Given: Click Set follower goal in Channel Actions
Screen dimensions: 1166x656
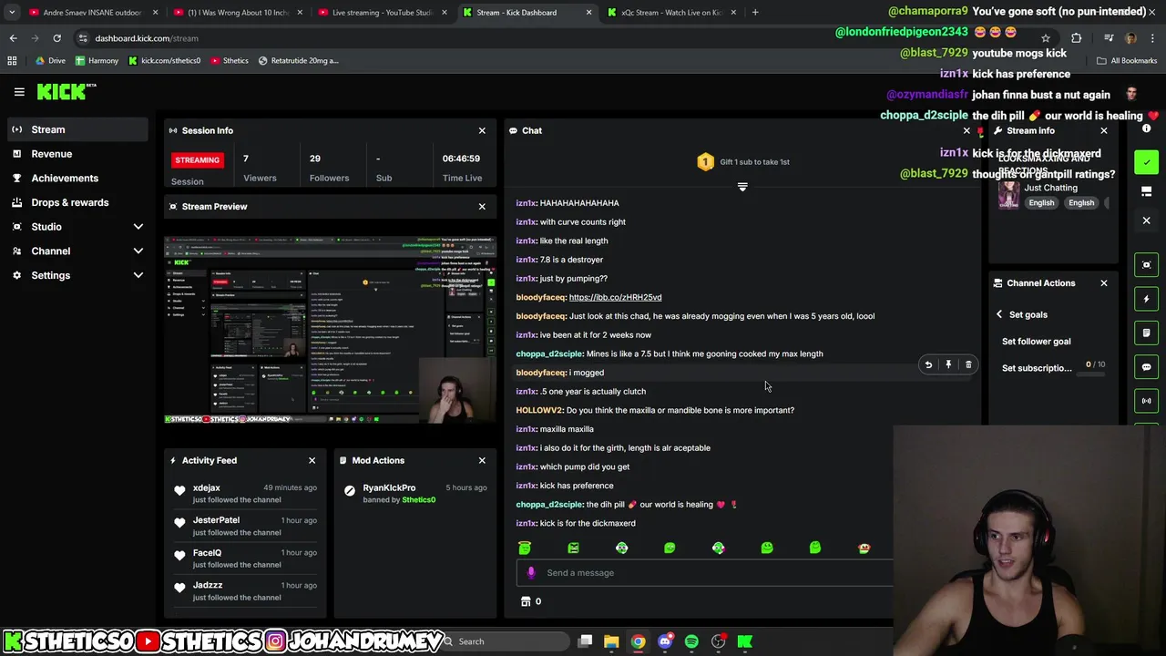Looking at the screenshot, I should click(x=1036, y=342).
